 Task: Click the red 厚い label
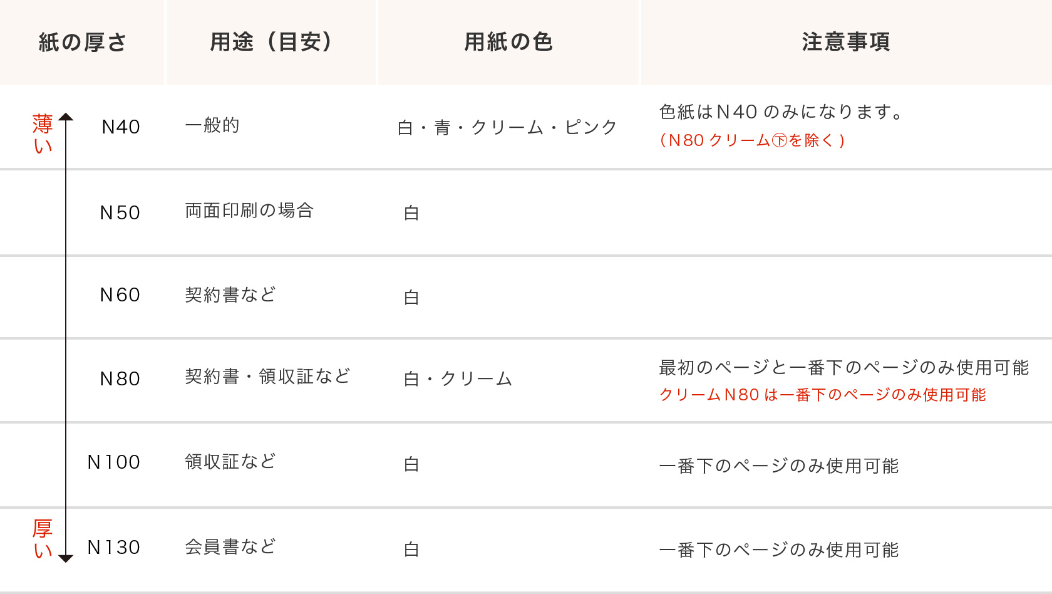43,539
